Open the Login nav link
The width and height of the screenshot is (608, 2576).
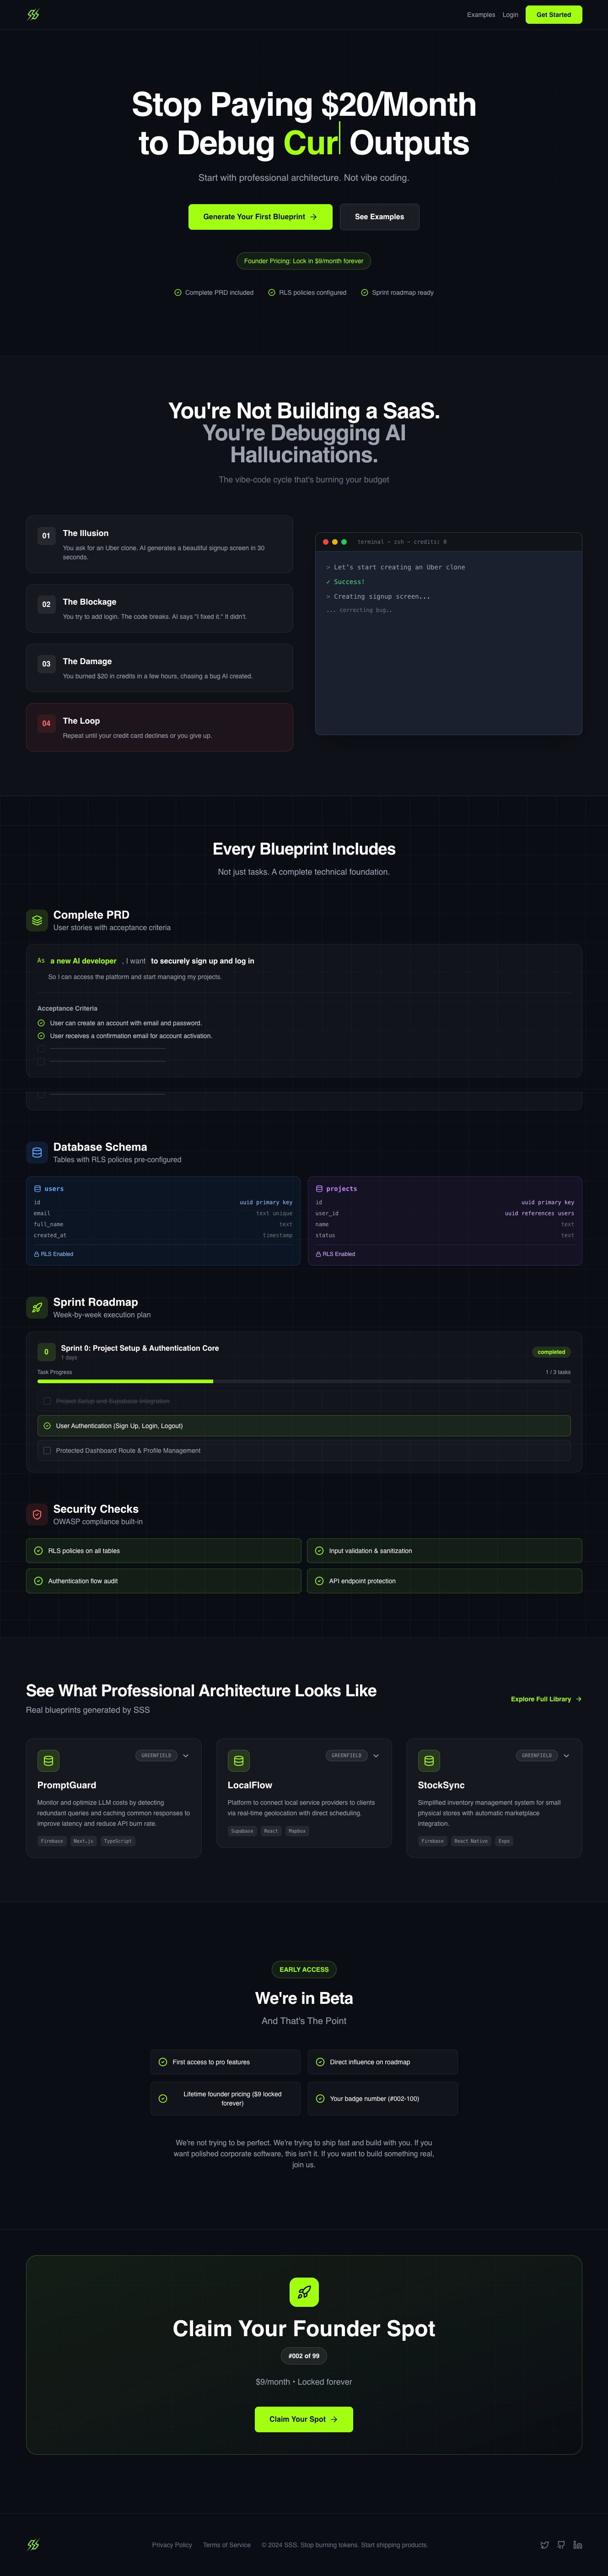(x=510, y=15)
